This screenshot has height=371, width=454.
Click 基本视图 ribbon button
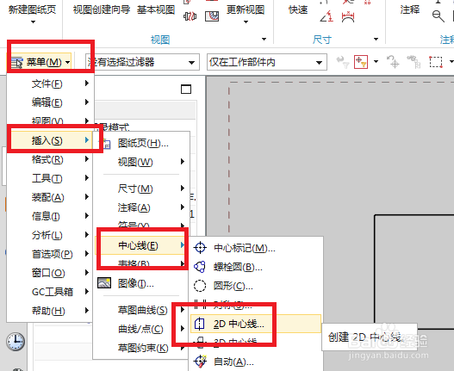click(x=156, y=9)
